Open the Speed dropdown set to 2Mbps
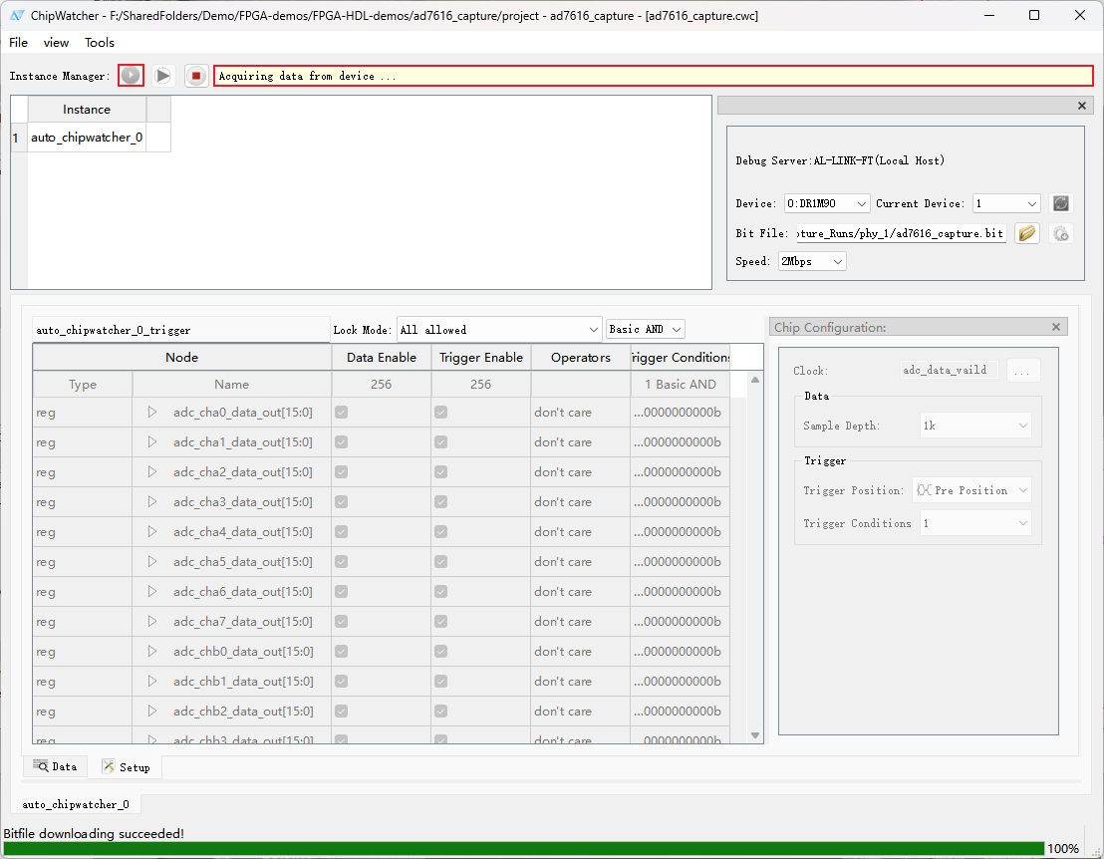 811,261
